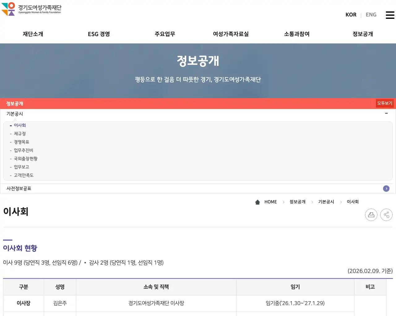Select 업무추진비 in the submenu list
The image size is (396, 316).
[x=24, y=150]
